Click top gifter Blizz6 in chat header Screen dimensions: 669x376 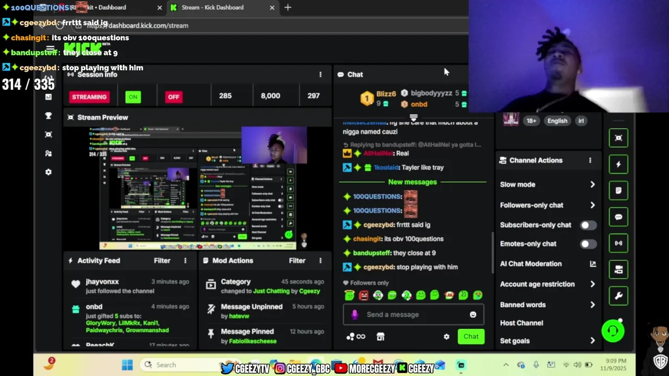[x=386, y=94]
